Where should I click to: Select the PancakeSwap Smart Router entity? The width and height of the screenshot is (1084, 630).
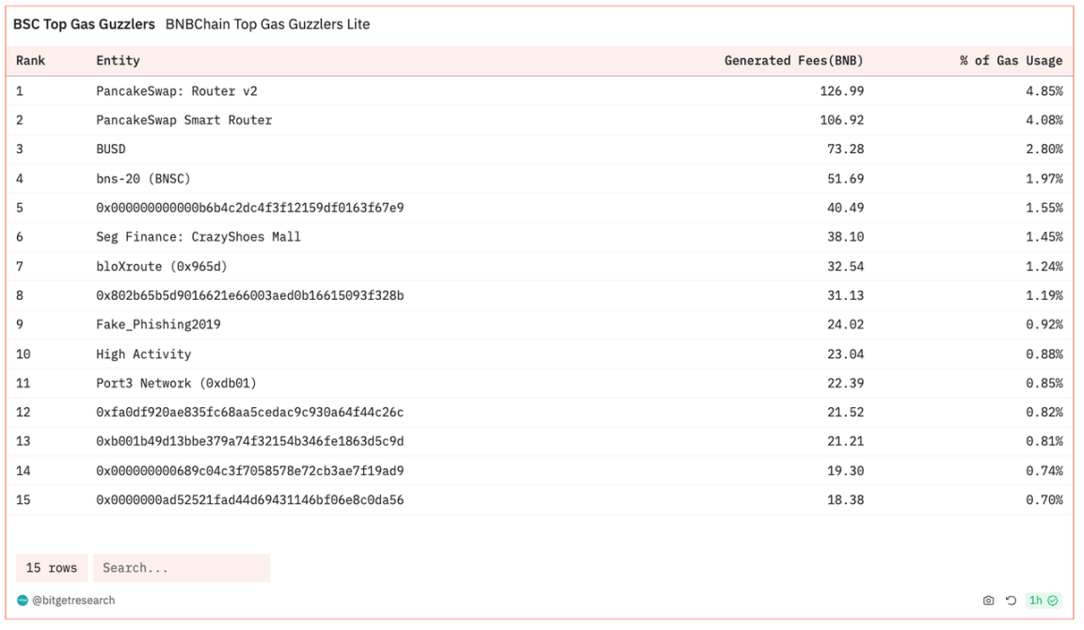click(183, 120)
